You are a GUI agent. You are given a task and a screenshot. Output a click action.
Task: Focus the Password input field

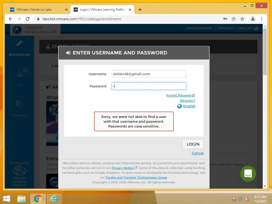tap(149, 86)
